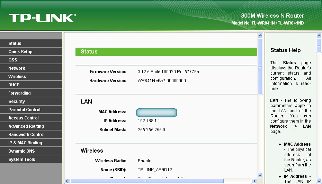
Task: Open the Status menu page
Action: 15,43
